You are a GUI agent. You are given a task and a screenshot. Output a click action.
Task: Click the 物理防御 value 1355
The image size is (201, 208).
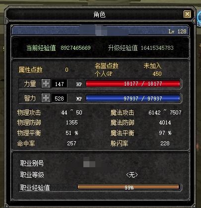pos(72,122)
